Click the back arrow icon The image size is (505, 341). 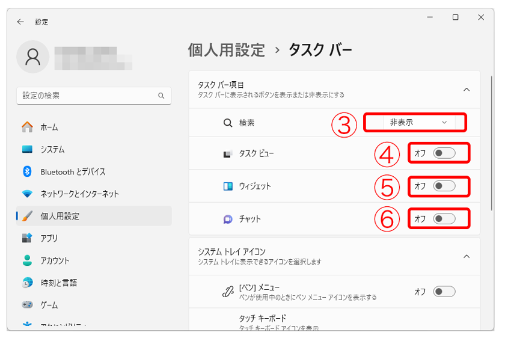pyautogui.click(x=20, y=22)
